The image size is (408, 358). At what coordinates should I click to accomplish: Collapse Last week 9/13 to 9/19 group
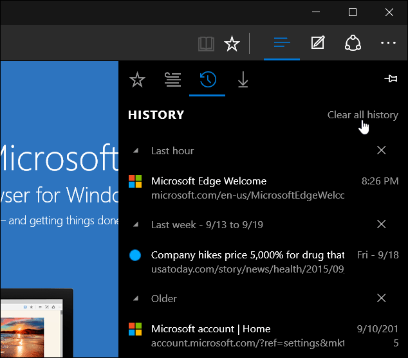click(x=136, y=224)
